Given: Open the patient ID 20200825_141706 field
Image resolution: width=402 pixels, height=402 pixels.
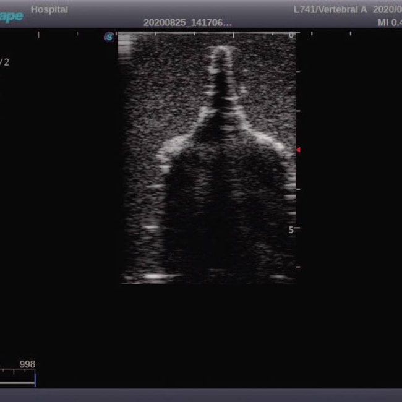Looking at the screenshot, I should click(x=187, y=22).
